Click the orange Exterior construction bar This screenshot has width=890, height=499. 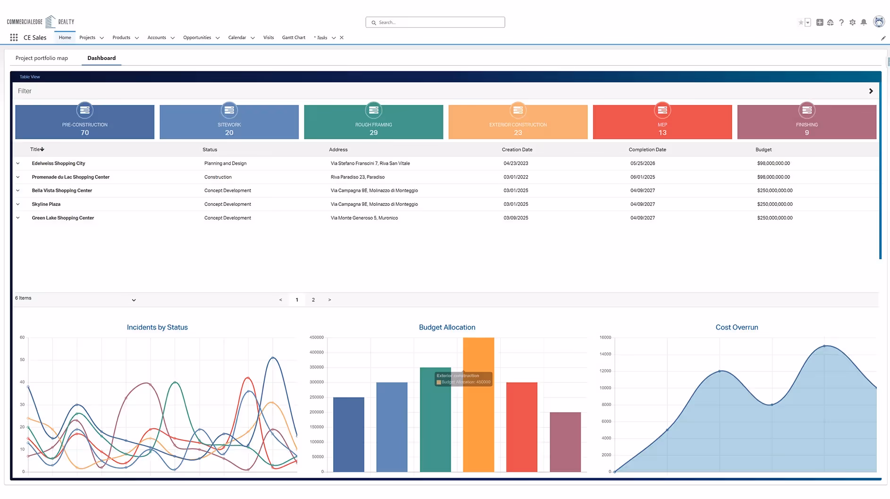479,405
